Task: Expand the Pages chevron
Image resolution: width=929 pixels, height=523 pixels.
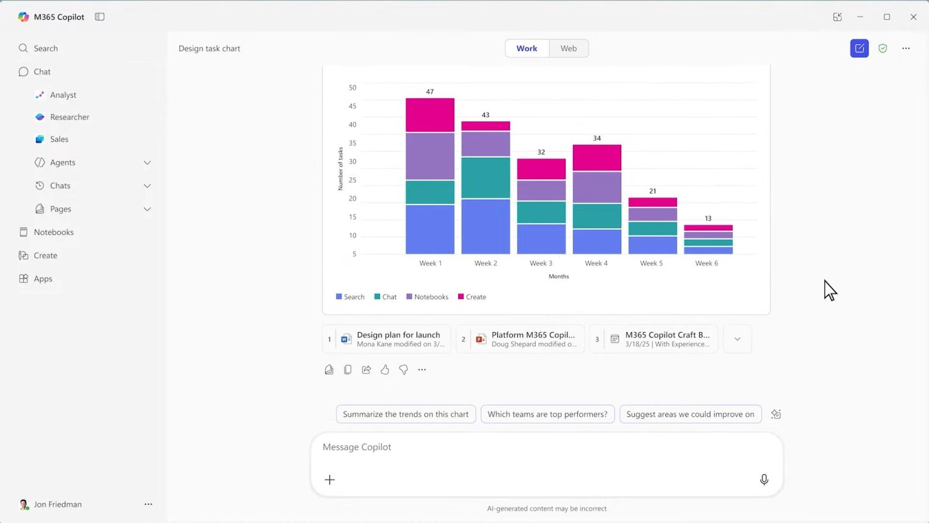Action: click(x=147, y=209)
